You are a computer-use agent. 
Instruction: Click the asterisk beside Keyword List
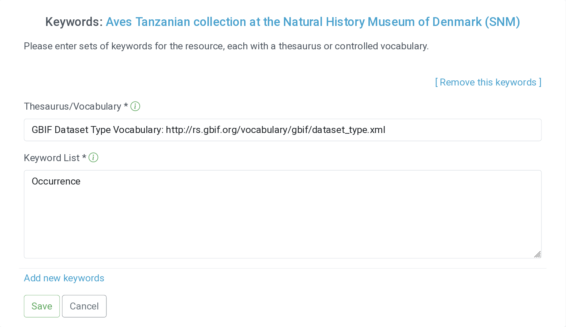point(84,157)
